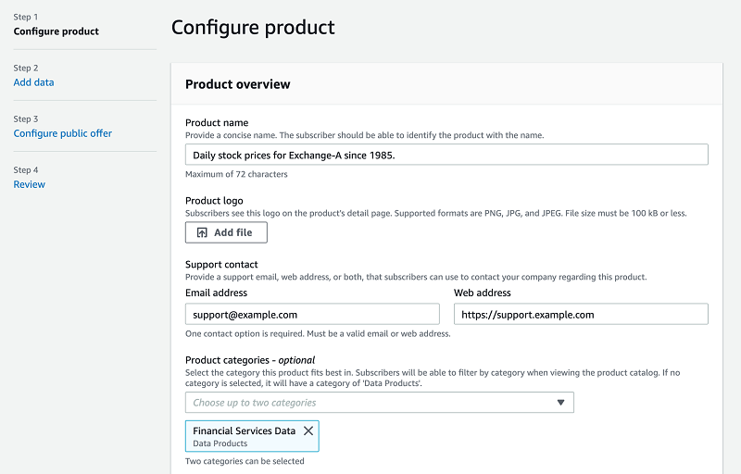This screenshot has height=474, width=741.
Task: Go to Step 2 Add data
Action: tap(33, 82)
